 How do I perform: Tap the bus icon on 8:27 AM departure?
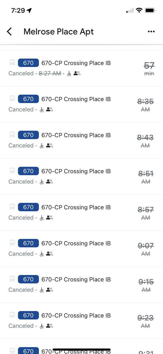point(12,63)
